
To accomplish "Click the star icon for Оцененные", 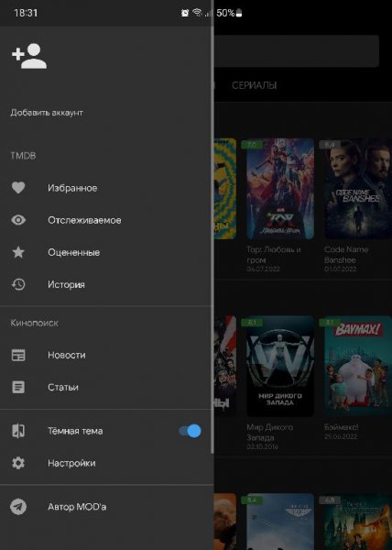I will pos(18,252).
